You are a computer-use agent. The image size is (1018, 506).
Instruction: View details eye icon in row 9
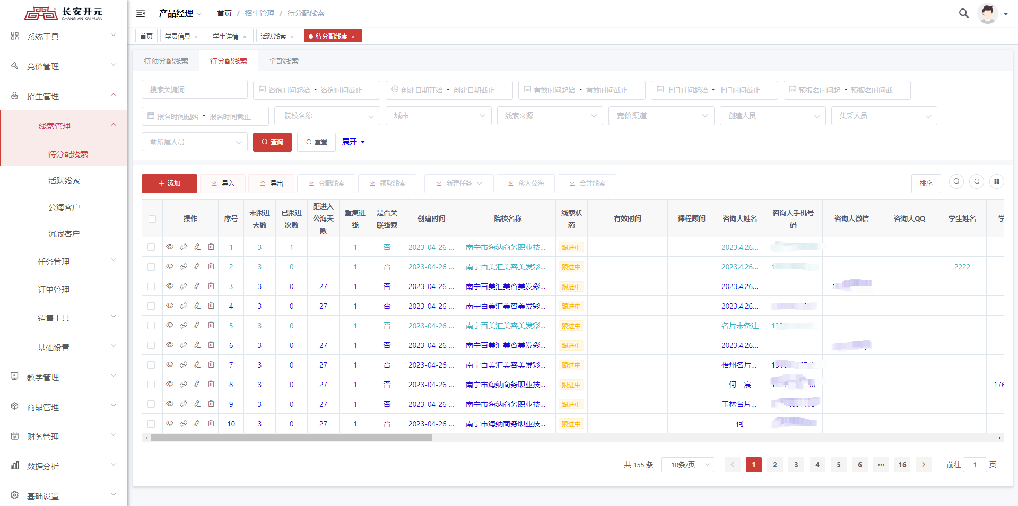pos(170,404)
